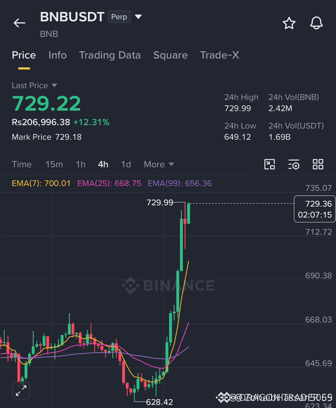Tap the EMA(25): 668.75 indicator label
Screen dimensions: 336x408
click(x=109, y=184)
